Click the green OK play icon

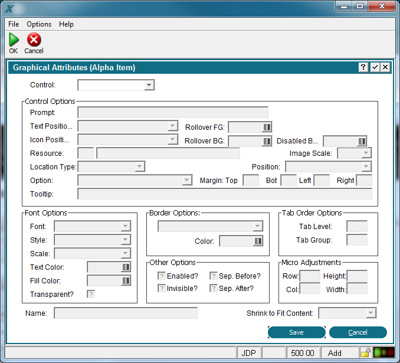click(14, 40)
